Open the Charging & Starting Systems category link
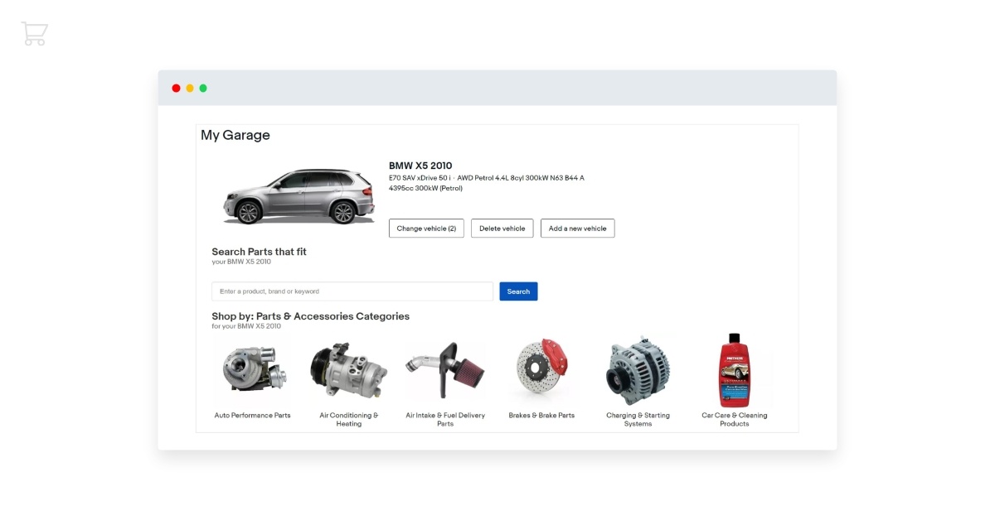The height and width of the screenshot is (520, 995). [638, 419]
